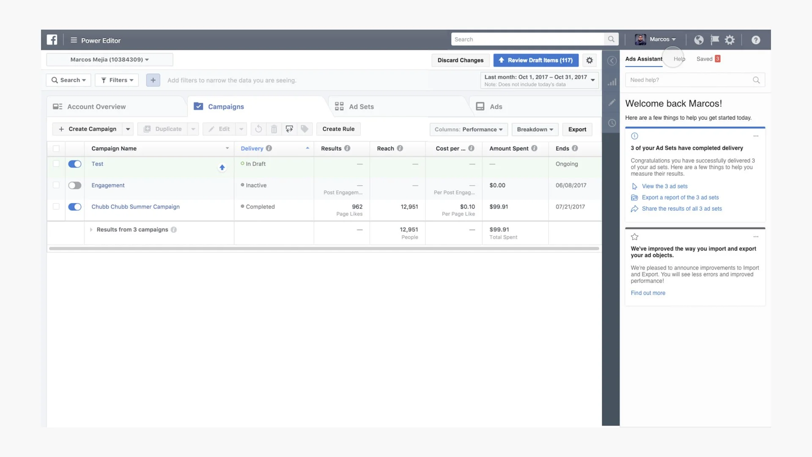Click the tag label icon in toolbar
Image resolution: width=812 pixels, height=457 pixels.
pos(304,129)
